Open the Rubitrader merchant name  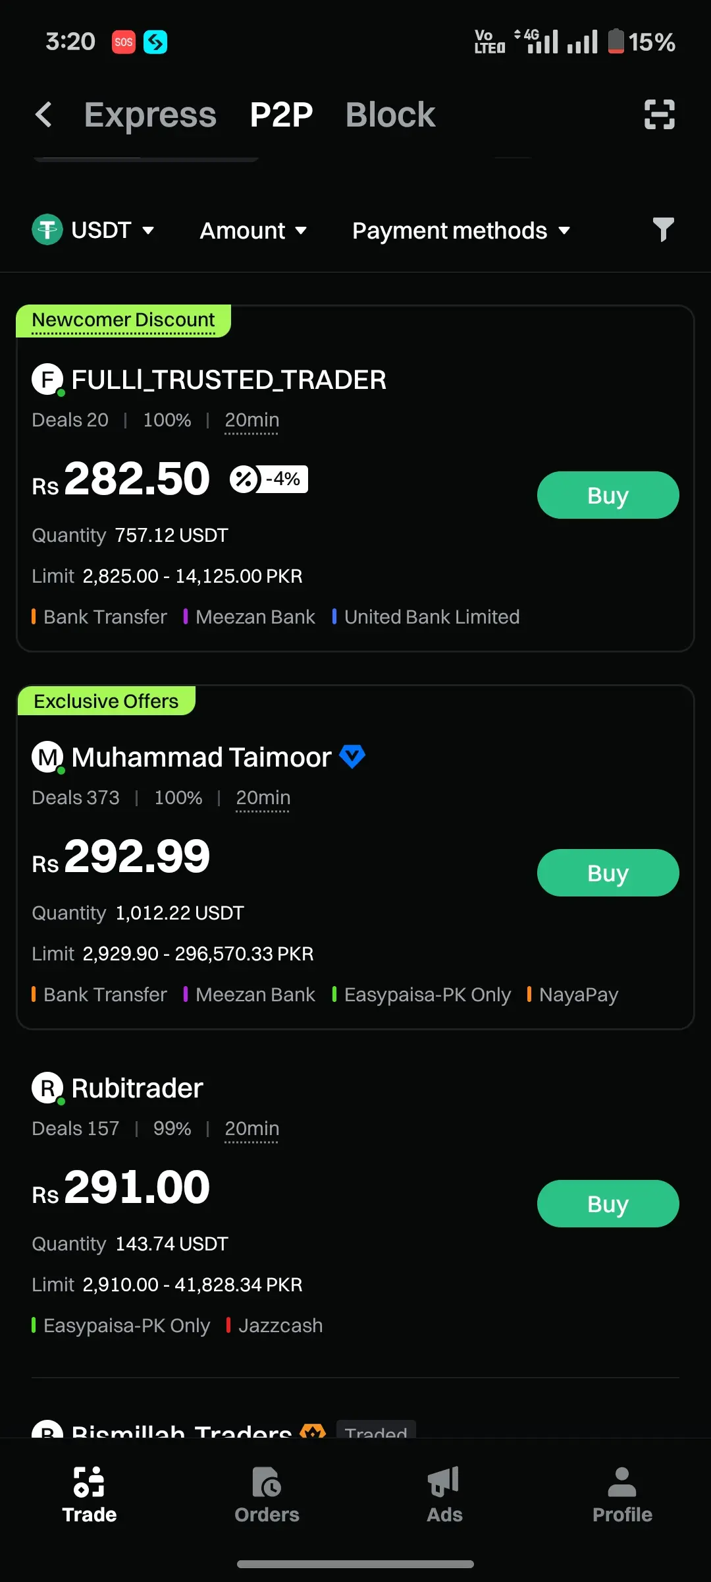pyautogui.click(x=137, y=1088)
